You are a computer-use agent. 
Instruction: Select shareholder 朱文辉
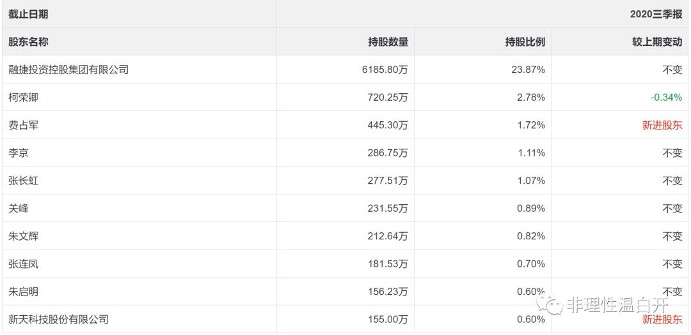click(23, 236)
